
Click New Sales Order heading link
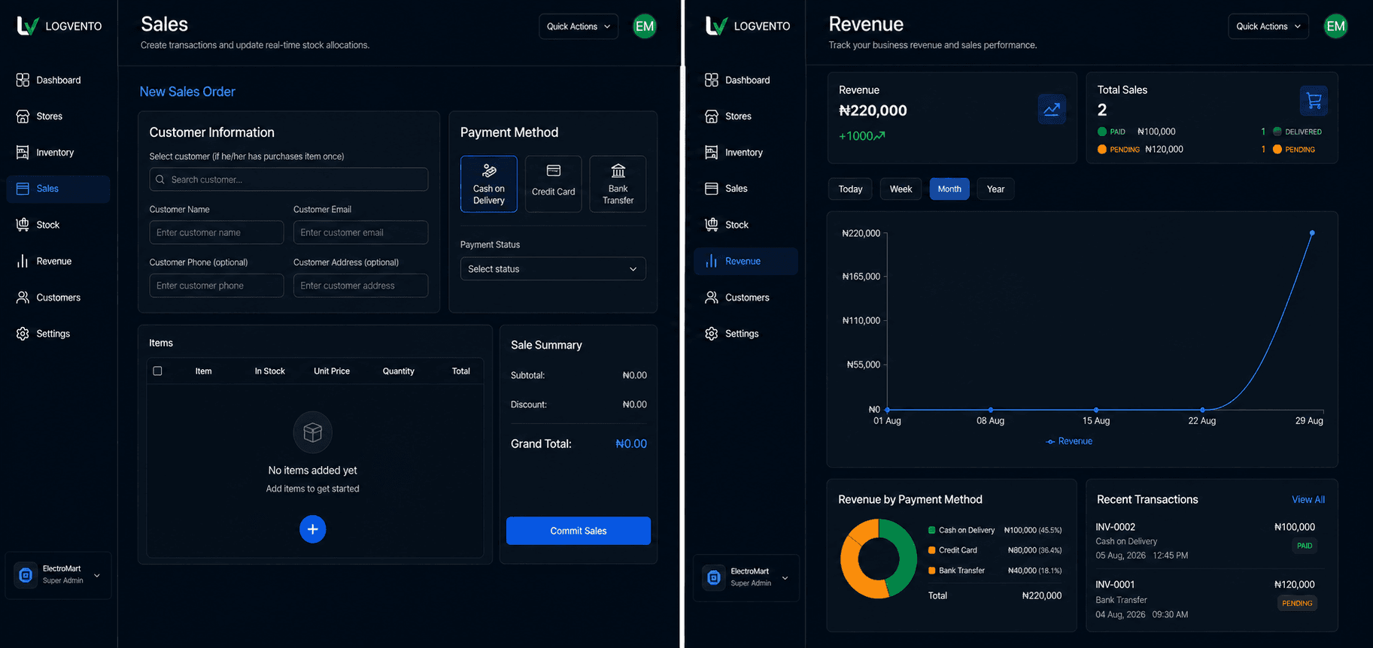pos(187,92)
